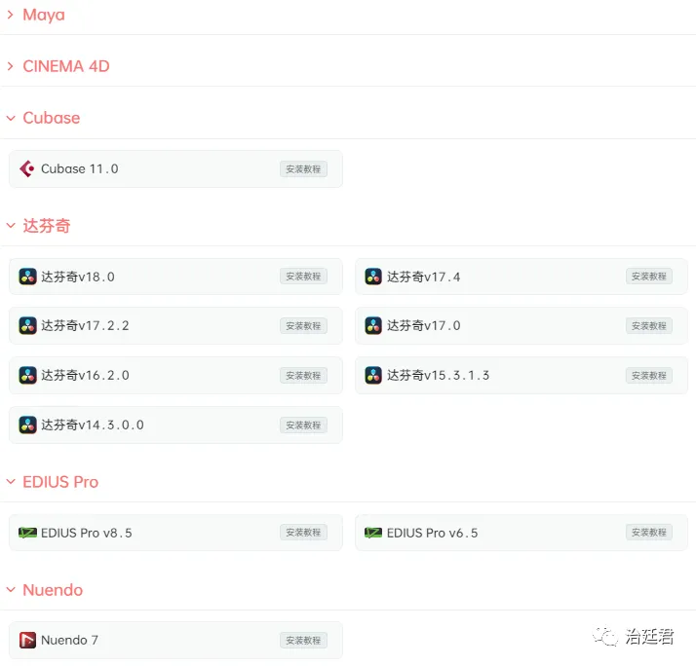Viewport: 696px width, 666px height.
Task: Open the 达芬奇v17.2.2 entry text
Action: pyautogui.click(x=85, y=326)
